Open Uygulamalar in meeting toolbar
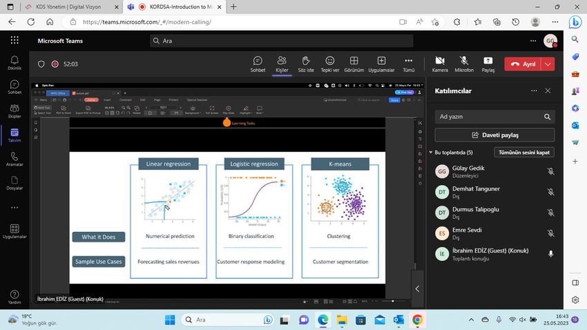Viewport: 587px width, 330px height. (x=381, y=64)
